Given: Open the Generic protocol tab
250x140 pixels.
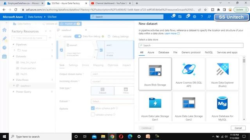Looking at the screenshot, I should pyautogui.click(x=191, y=52).
